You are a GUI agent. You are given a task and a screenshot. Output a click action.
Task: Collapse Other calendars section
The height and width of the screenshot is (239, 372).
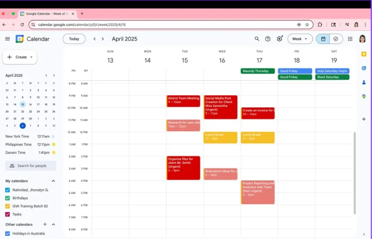(x=53, y=224)
